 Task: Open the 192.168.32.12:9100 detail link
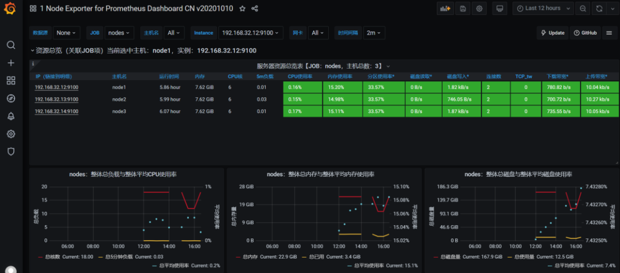click(x=57, y=88)
